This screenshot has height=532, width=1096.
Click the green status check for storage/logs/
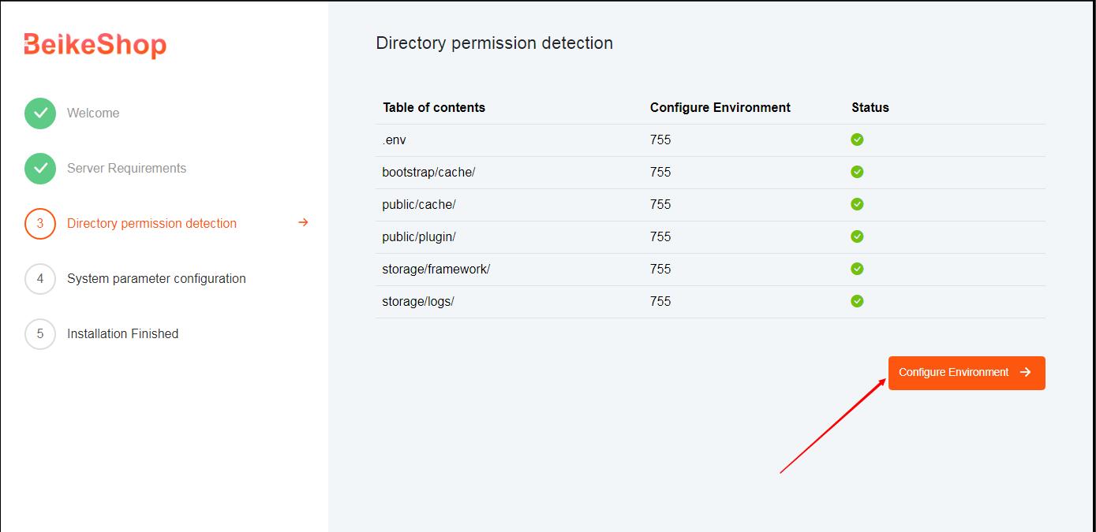click(857, 301)
